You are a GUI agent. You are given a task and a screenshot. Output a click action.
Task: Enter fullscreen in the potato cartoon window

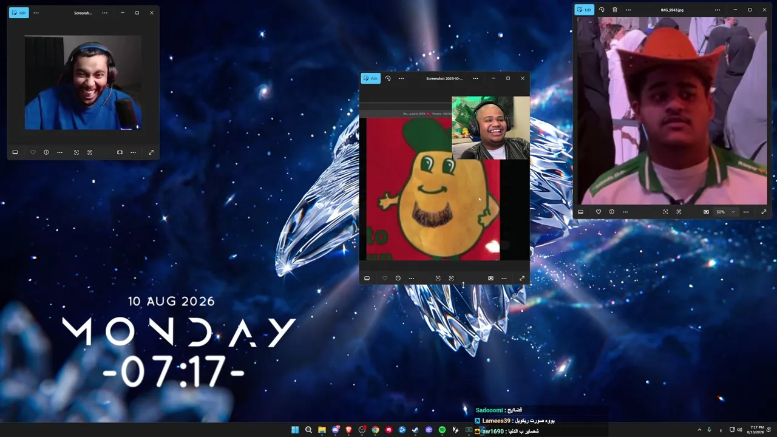[522, 279]
